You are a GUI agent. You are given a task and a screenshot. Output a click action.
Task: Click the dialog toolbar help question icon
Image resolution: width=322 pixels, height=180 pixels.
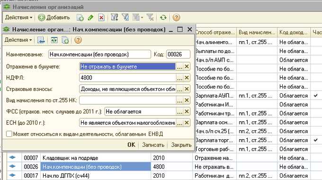click(78, 40)
